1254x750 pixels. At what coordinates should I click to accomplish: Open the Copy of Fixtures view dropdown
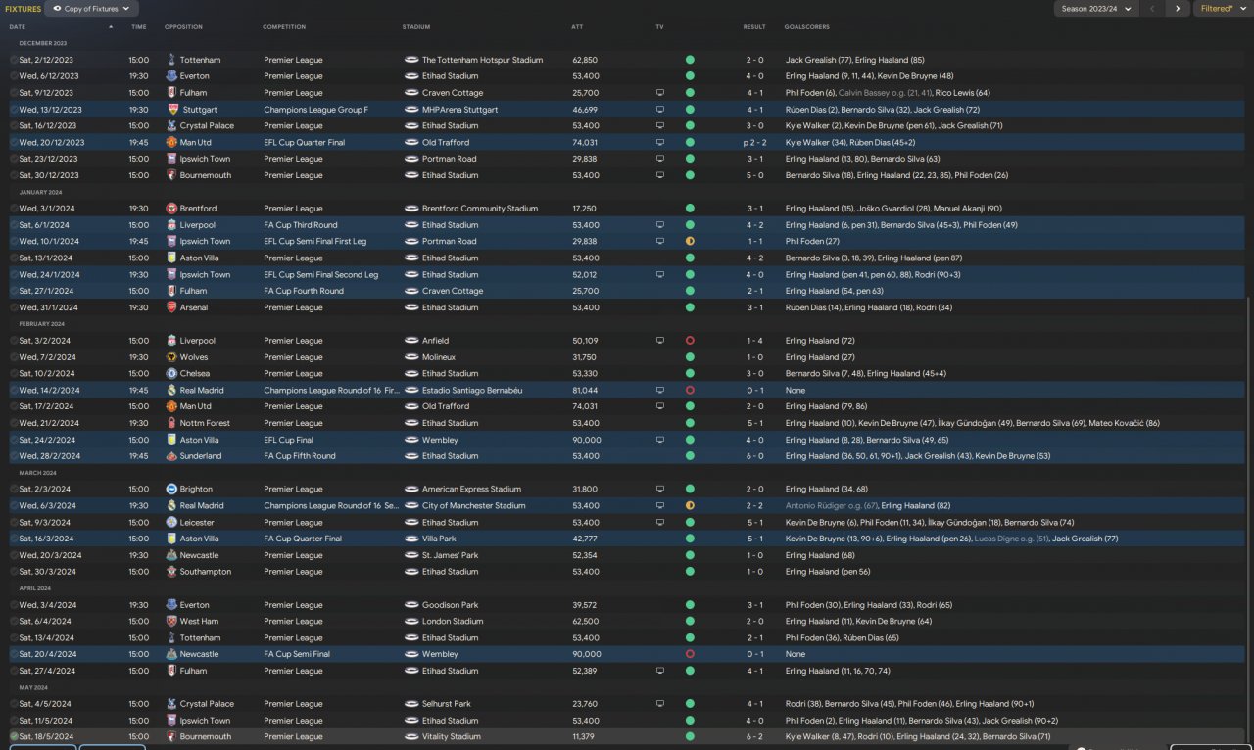click(x=91, y=9)
